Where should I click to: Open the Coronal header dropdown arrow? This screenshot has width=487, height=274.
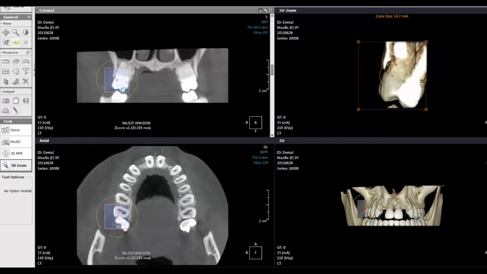tap(271, 10)
